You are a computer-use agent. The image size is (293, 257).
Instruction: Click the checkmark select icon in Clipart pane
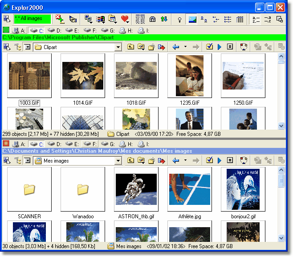(209, 47)
